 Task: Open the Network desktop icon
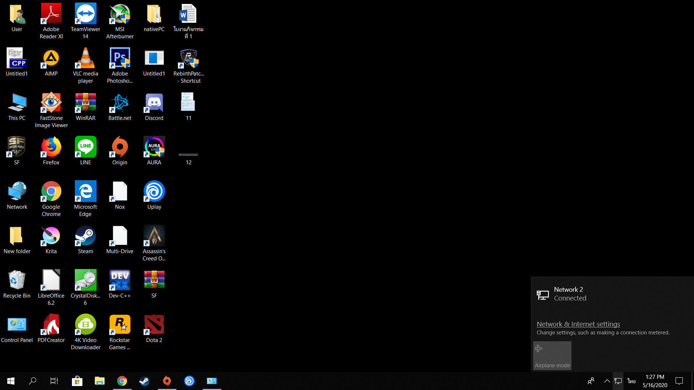17,196
